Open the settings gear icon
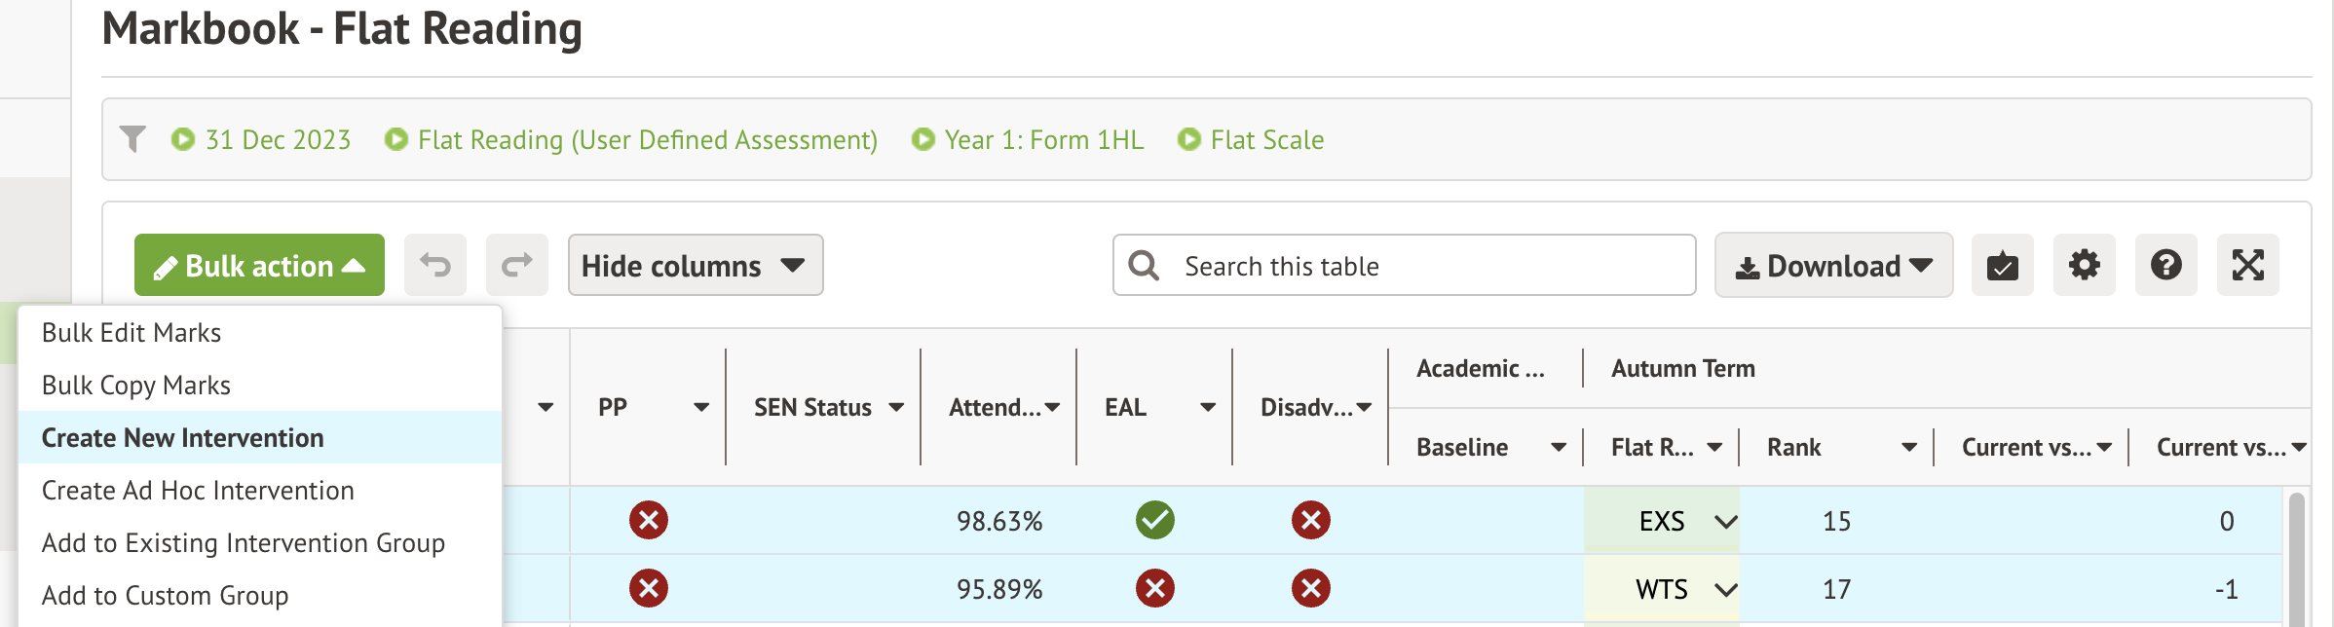 pyautogui.click(x=2084, y=265)
